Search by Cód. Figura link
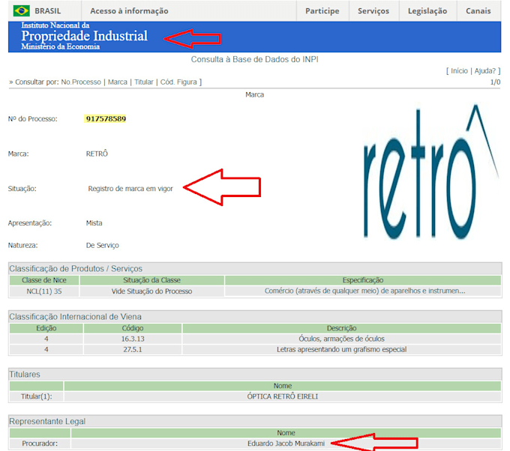This screenshot has height=451, width=510. click(178, 82)
